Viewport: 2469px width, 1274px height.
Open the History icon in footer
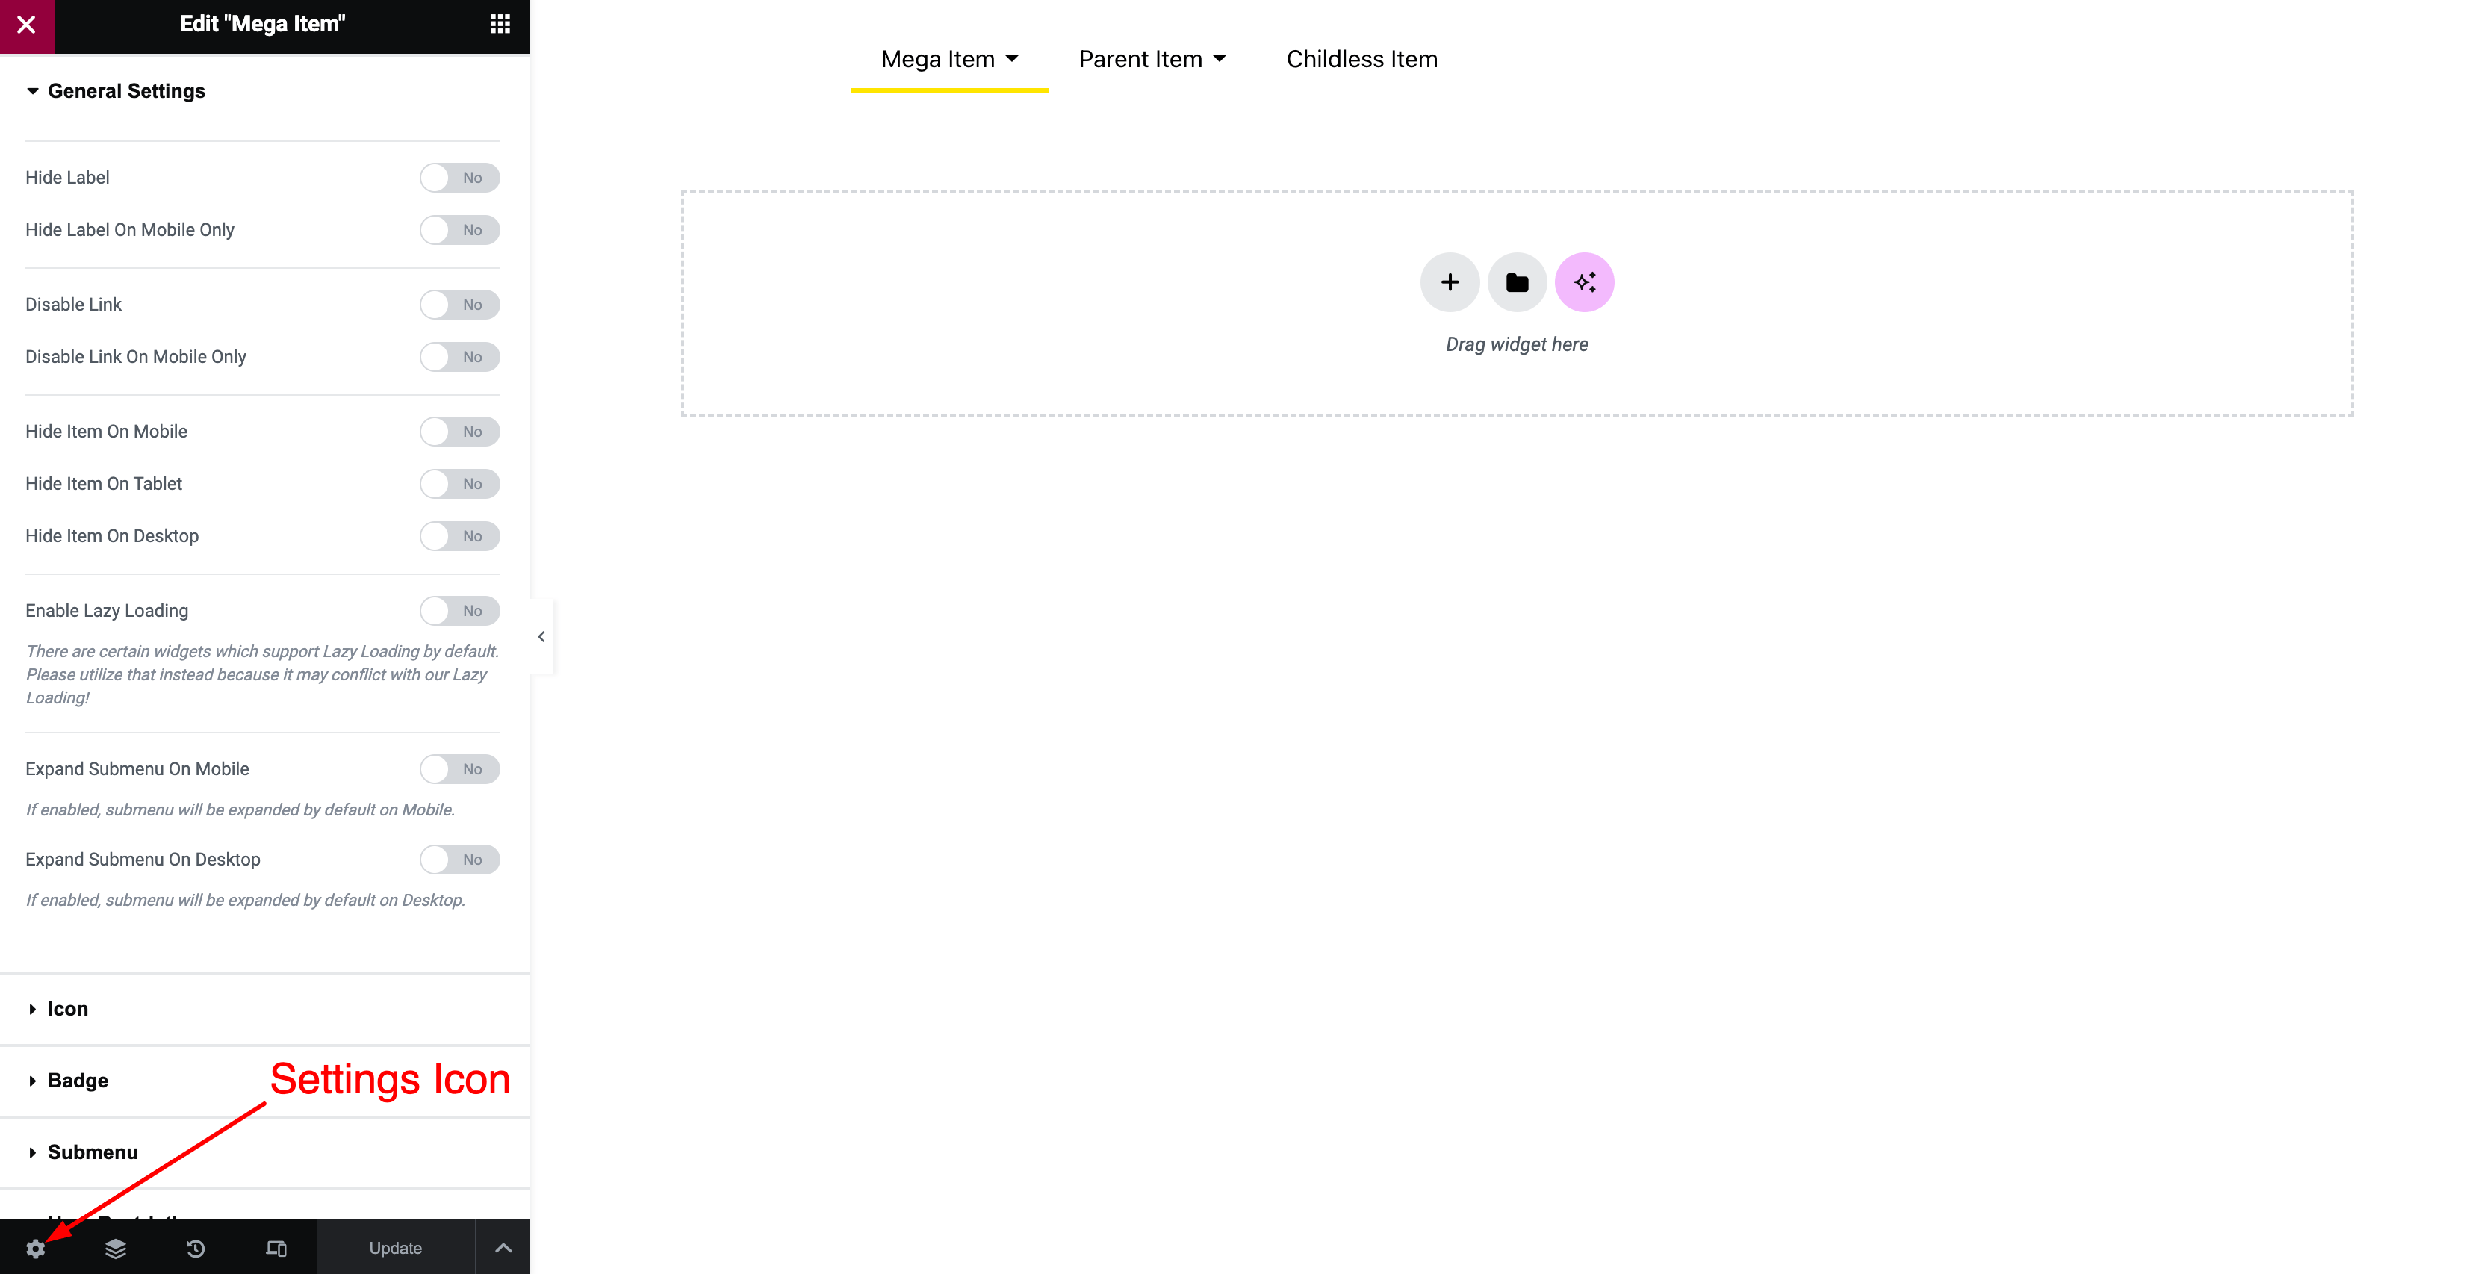point(196,1248)
